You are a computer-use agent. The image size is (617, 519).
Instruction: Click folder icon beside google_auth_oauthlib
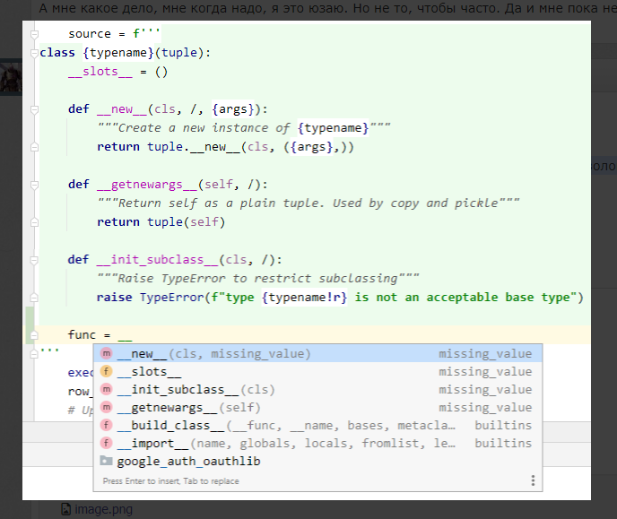pyautogui.click(x=106, y=461)
